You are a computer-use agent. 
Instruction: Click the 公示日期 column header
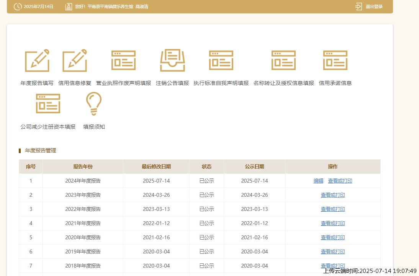254,167
